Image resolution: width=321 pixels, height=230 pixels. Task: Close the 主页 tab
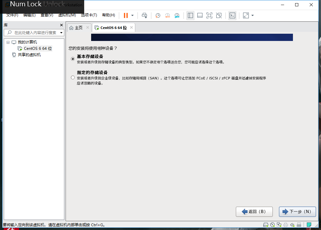[x=88, y=27]
